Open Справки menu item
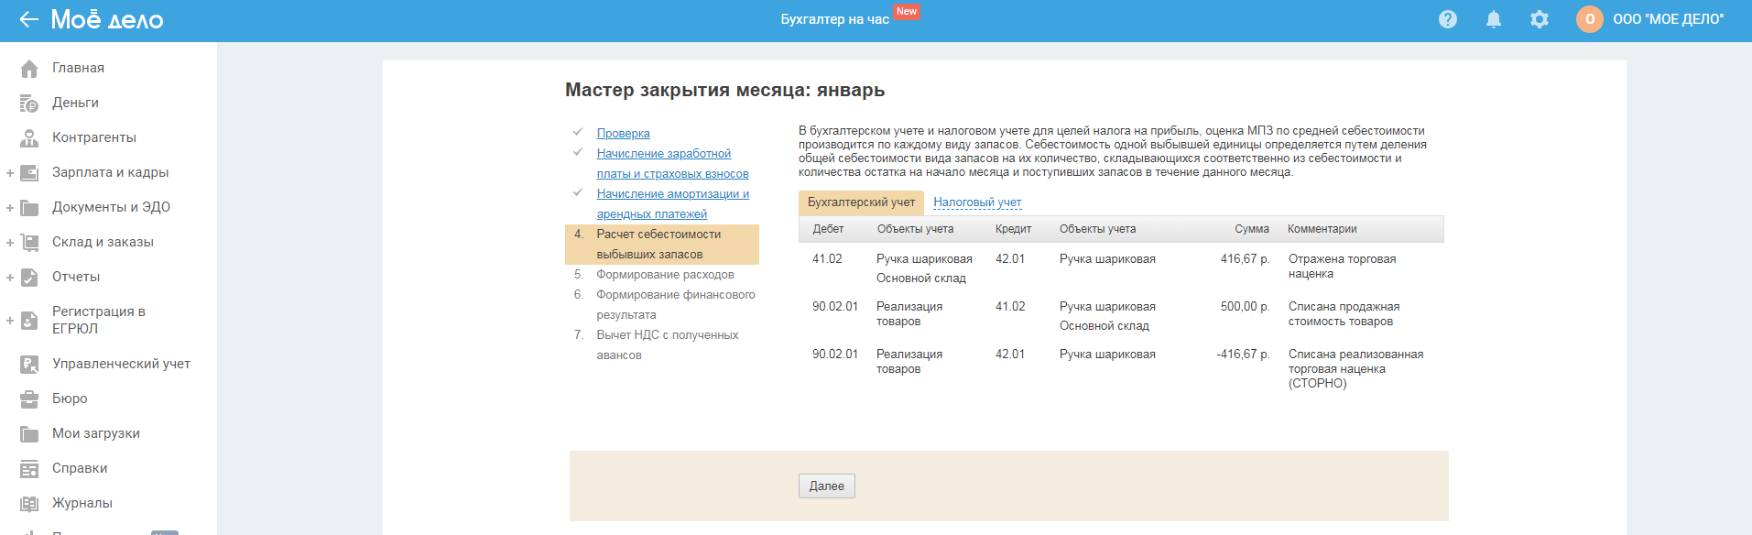 (x=80, y=468)
